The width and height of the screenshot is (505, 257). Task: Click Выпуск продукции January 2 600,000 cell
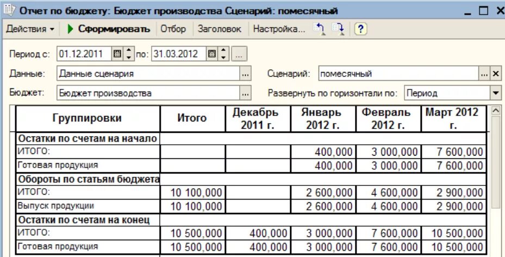pyautogui.click(x=323, y=206)
